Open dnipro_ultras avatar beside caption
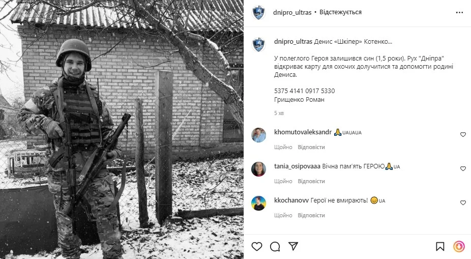The image size is (471, 259). tap(258, 44)
